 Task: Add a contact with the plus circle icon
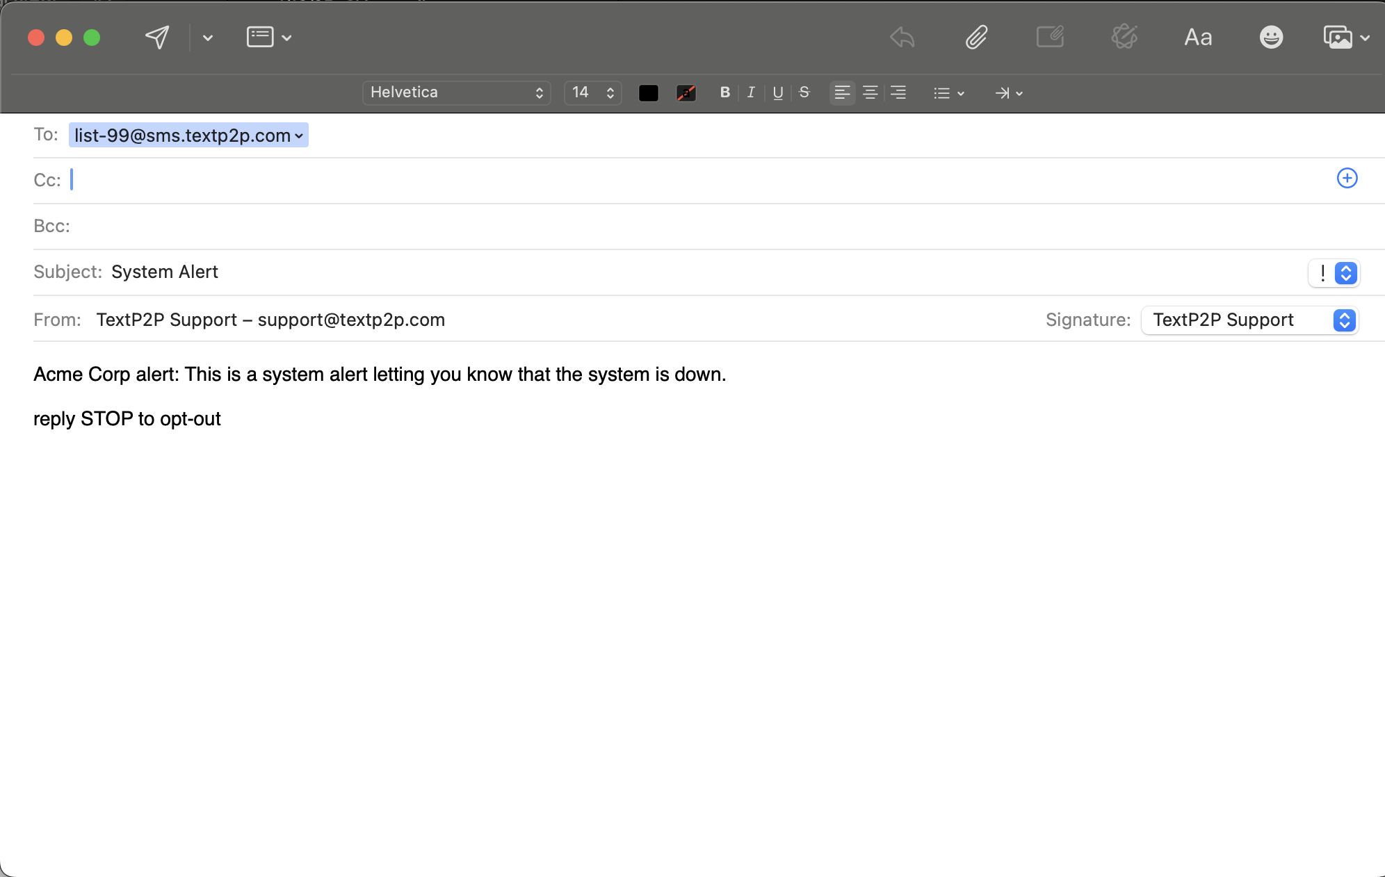click(x=1347, y=179)
